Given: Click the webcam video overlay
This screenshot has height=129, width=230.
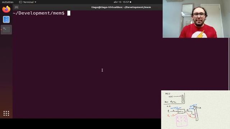Looking at the screenshot, I should pos(196,19).
